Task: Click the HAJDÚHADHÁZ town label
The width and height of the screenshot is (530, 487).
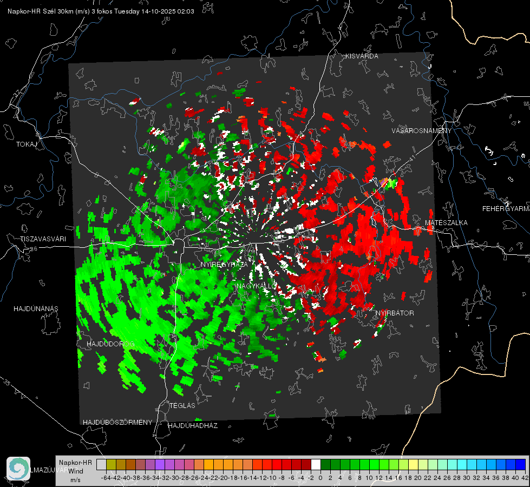Action: pos(193,425)
